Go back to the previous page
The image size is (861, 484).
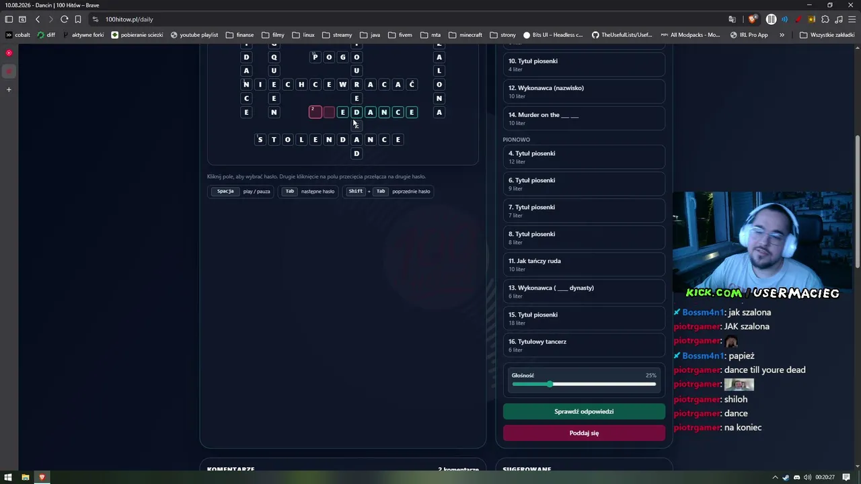(38, 19)
